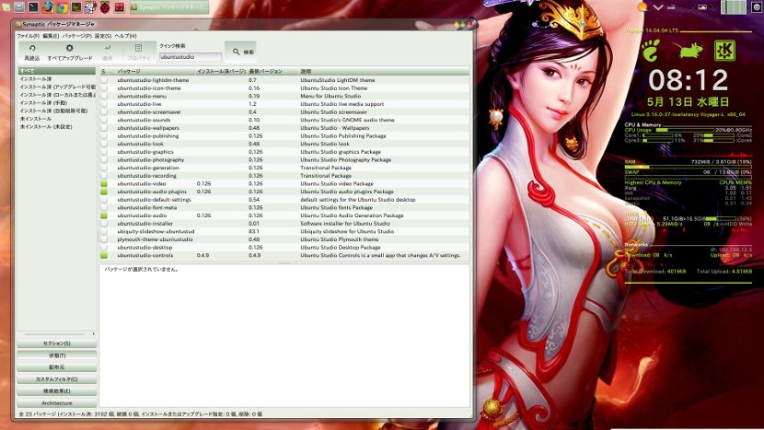Launch the terminal from the top panel
This screenshot has height=430, width=764.
point(33,6)
